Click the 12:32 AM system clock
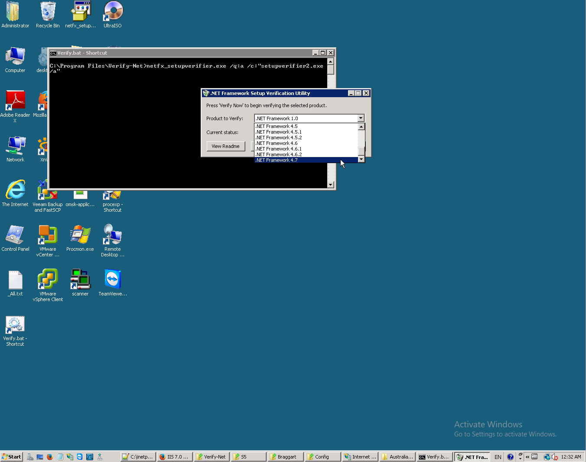The height and width of the screenshot is (462, 586). [571, 457]
